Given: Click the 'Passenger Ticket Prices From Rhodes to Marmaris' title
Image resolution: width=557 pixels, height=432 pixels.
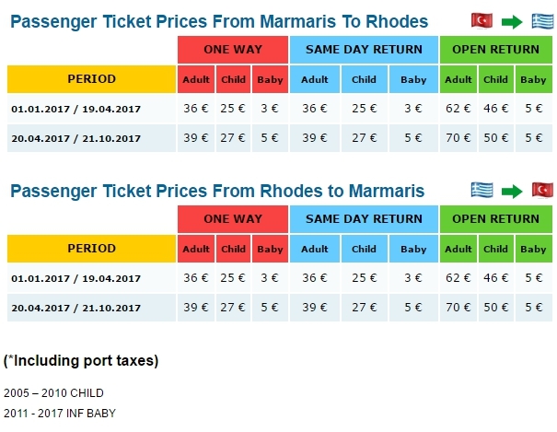Looking at the screenshot, I should 217,192.
